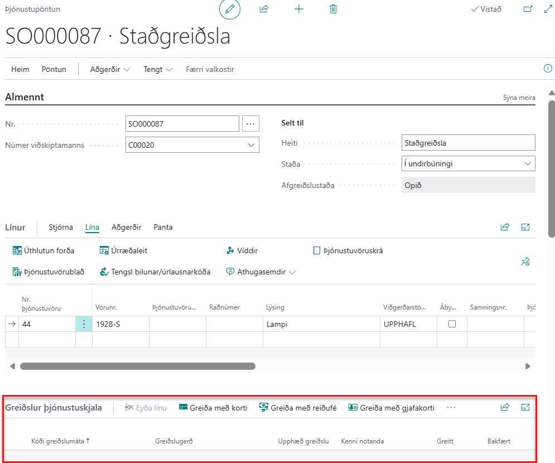Open the Athugasemdir dropdown
This screenshot has height=463, width=555.
click(x=260, y=272)
